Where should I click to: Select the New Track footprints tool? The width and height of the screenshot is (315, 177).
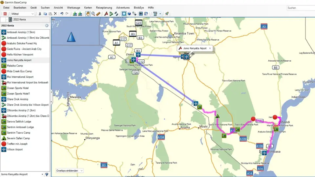point(116,14)
